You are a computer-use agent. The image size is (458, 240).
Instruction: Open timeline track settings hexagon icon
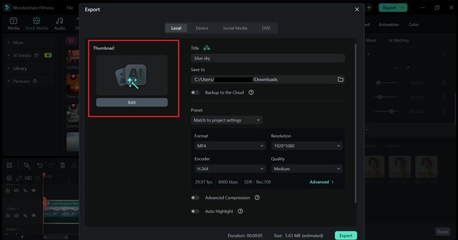click(9, 178)
